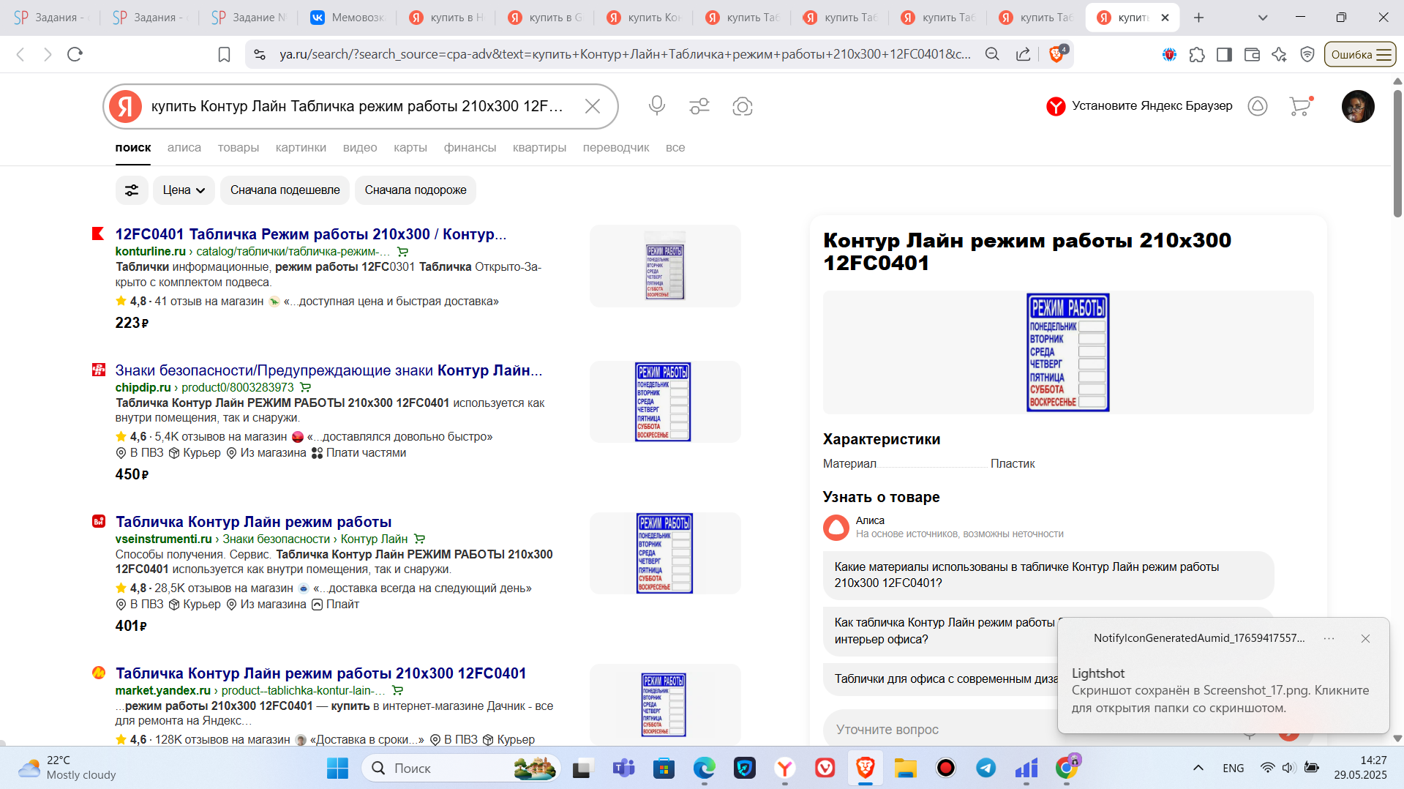The image size is (1404, 789).
Task: Switch to the видео tab
Action: click(360, 148)
